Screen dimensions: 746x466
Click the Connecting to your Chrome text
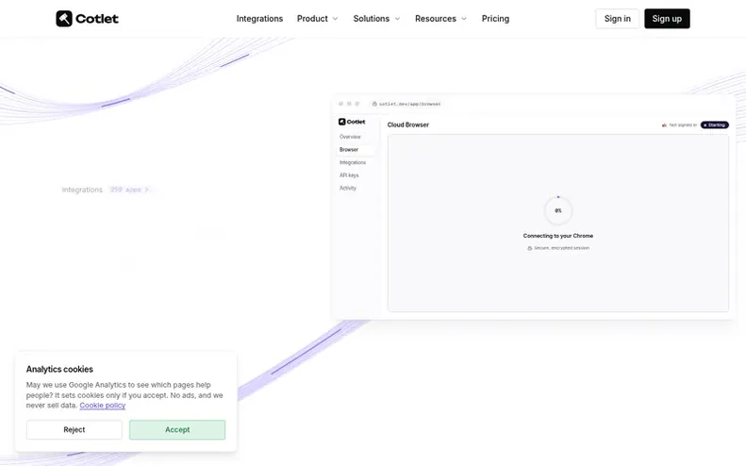click(558, 236)
